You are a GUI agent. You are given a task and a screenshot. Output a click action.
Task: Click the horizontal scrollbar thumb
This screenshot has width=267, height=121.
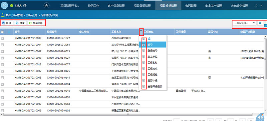point(127,114)
